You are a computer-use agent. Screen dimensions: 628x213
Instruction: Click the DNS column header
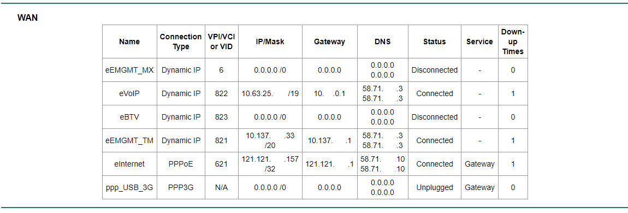382,42
